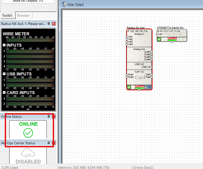The image size is (203, 169).
Task: Click the In#3 port on Radius NX
Action: pyautogui.click(x=127, y=42)
